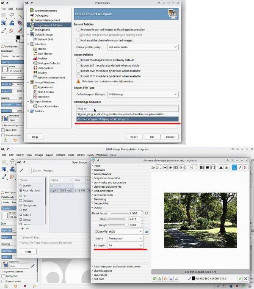Image resolution: width=254 pixels, height=289 pixels.
Task: Check Export XMP metadata by default
Action: (78, 71)
